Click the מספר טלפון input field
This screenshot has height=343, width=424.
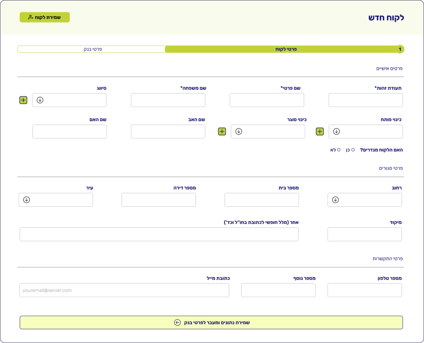click(x=364, y=290)
